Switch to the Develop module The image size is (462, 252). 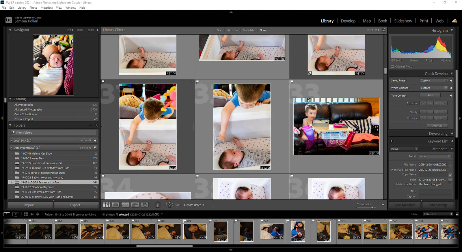(348, 21)
